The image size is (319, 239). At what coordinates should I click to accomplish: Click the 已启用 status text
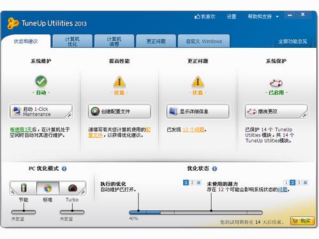[276, 92]
